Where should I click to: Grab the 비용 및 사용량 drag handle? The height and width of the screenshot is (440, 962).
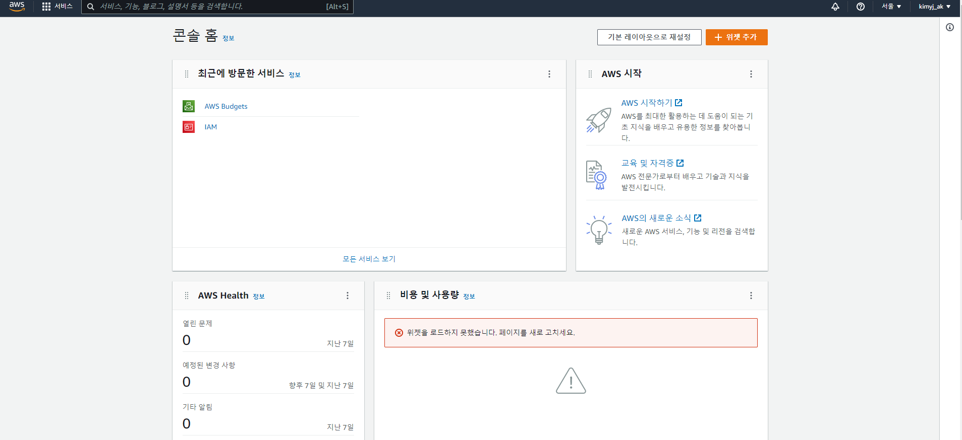(x=388, y=296)
